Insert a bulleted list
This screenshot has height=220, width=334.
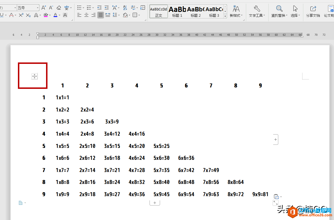point(79,8)
